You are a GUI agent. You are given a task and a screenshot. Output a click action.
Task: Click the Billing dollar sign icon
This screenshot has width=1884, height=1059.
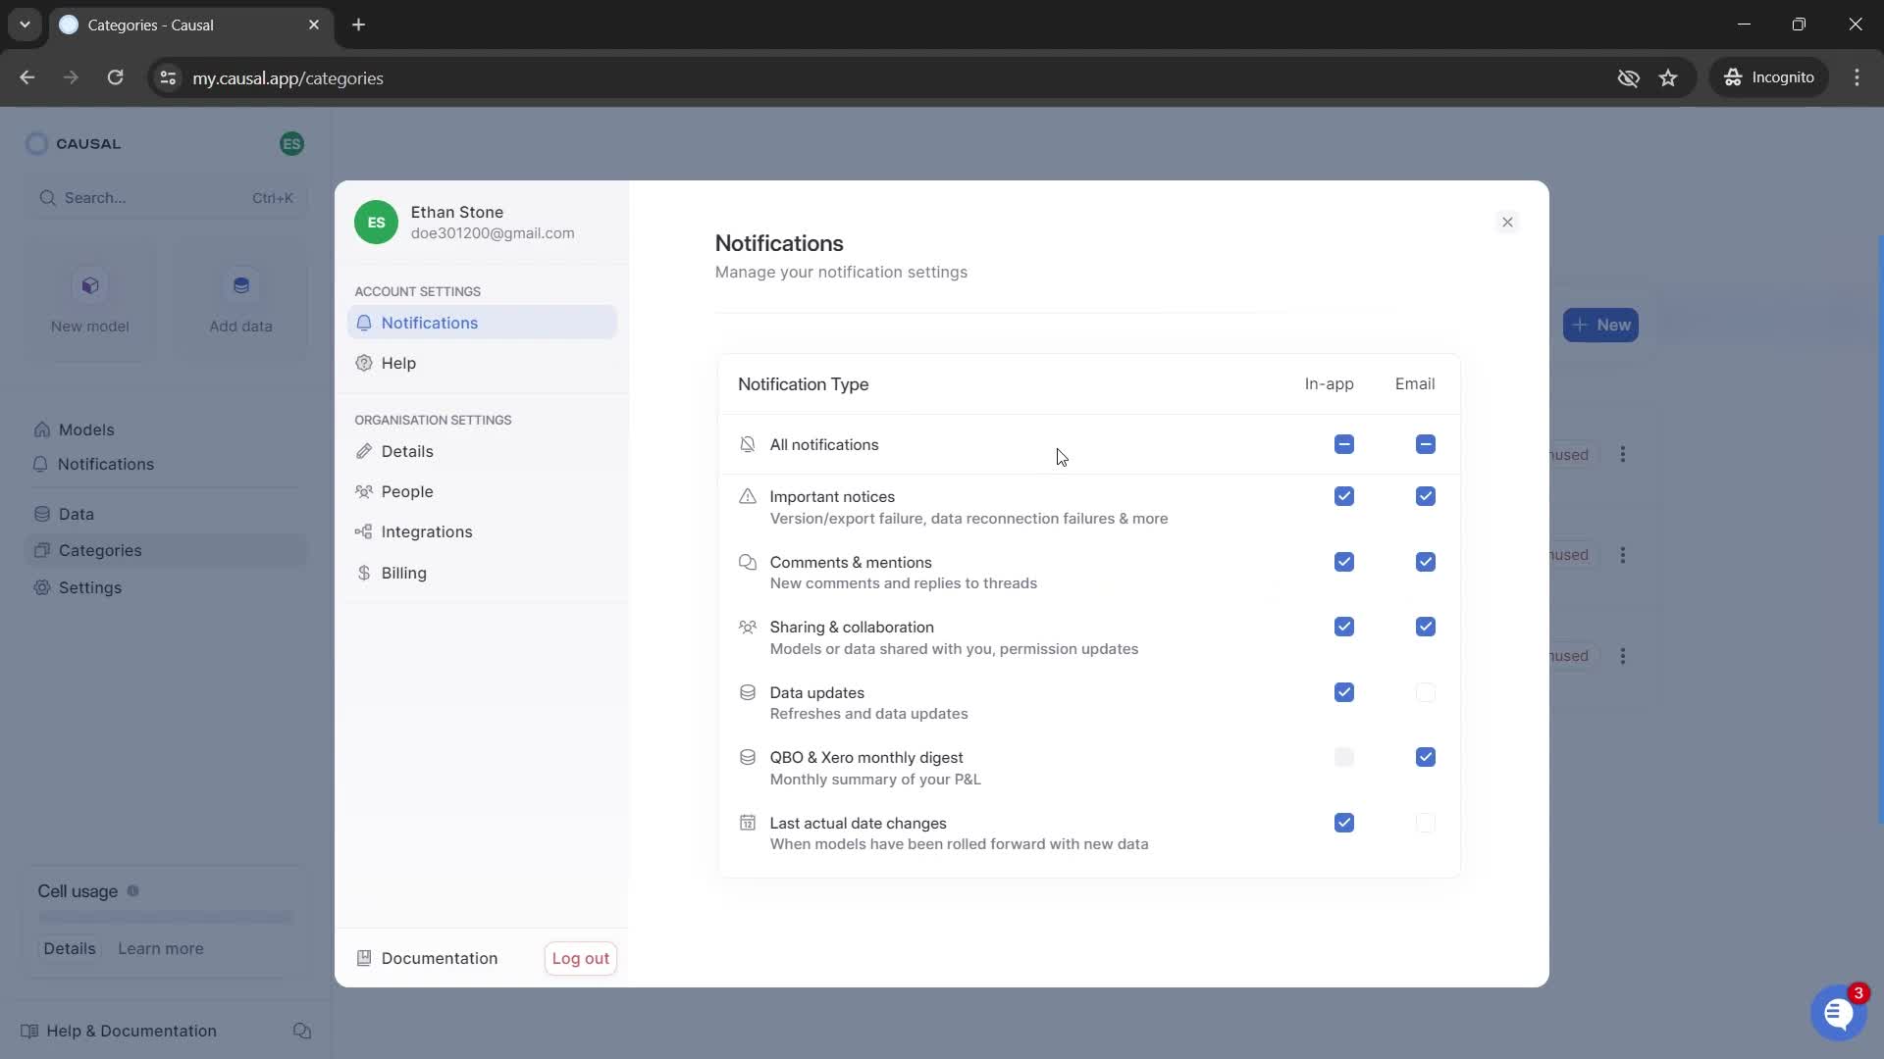click(x=365, y=572)
